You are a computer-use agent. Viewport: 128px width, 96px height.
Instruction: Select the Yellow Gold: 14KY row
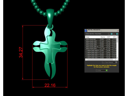coord(101,43)
